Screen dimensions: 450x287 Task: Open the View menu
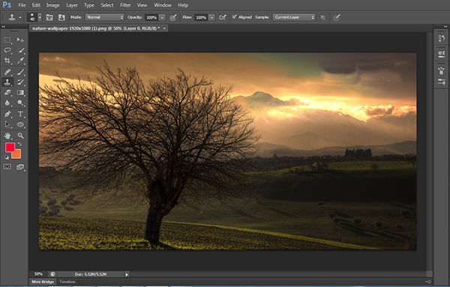coord(142,5)
